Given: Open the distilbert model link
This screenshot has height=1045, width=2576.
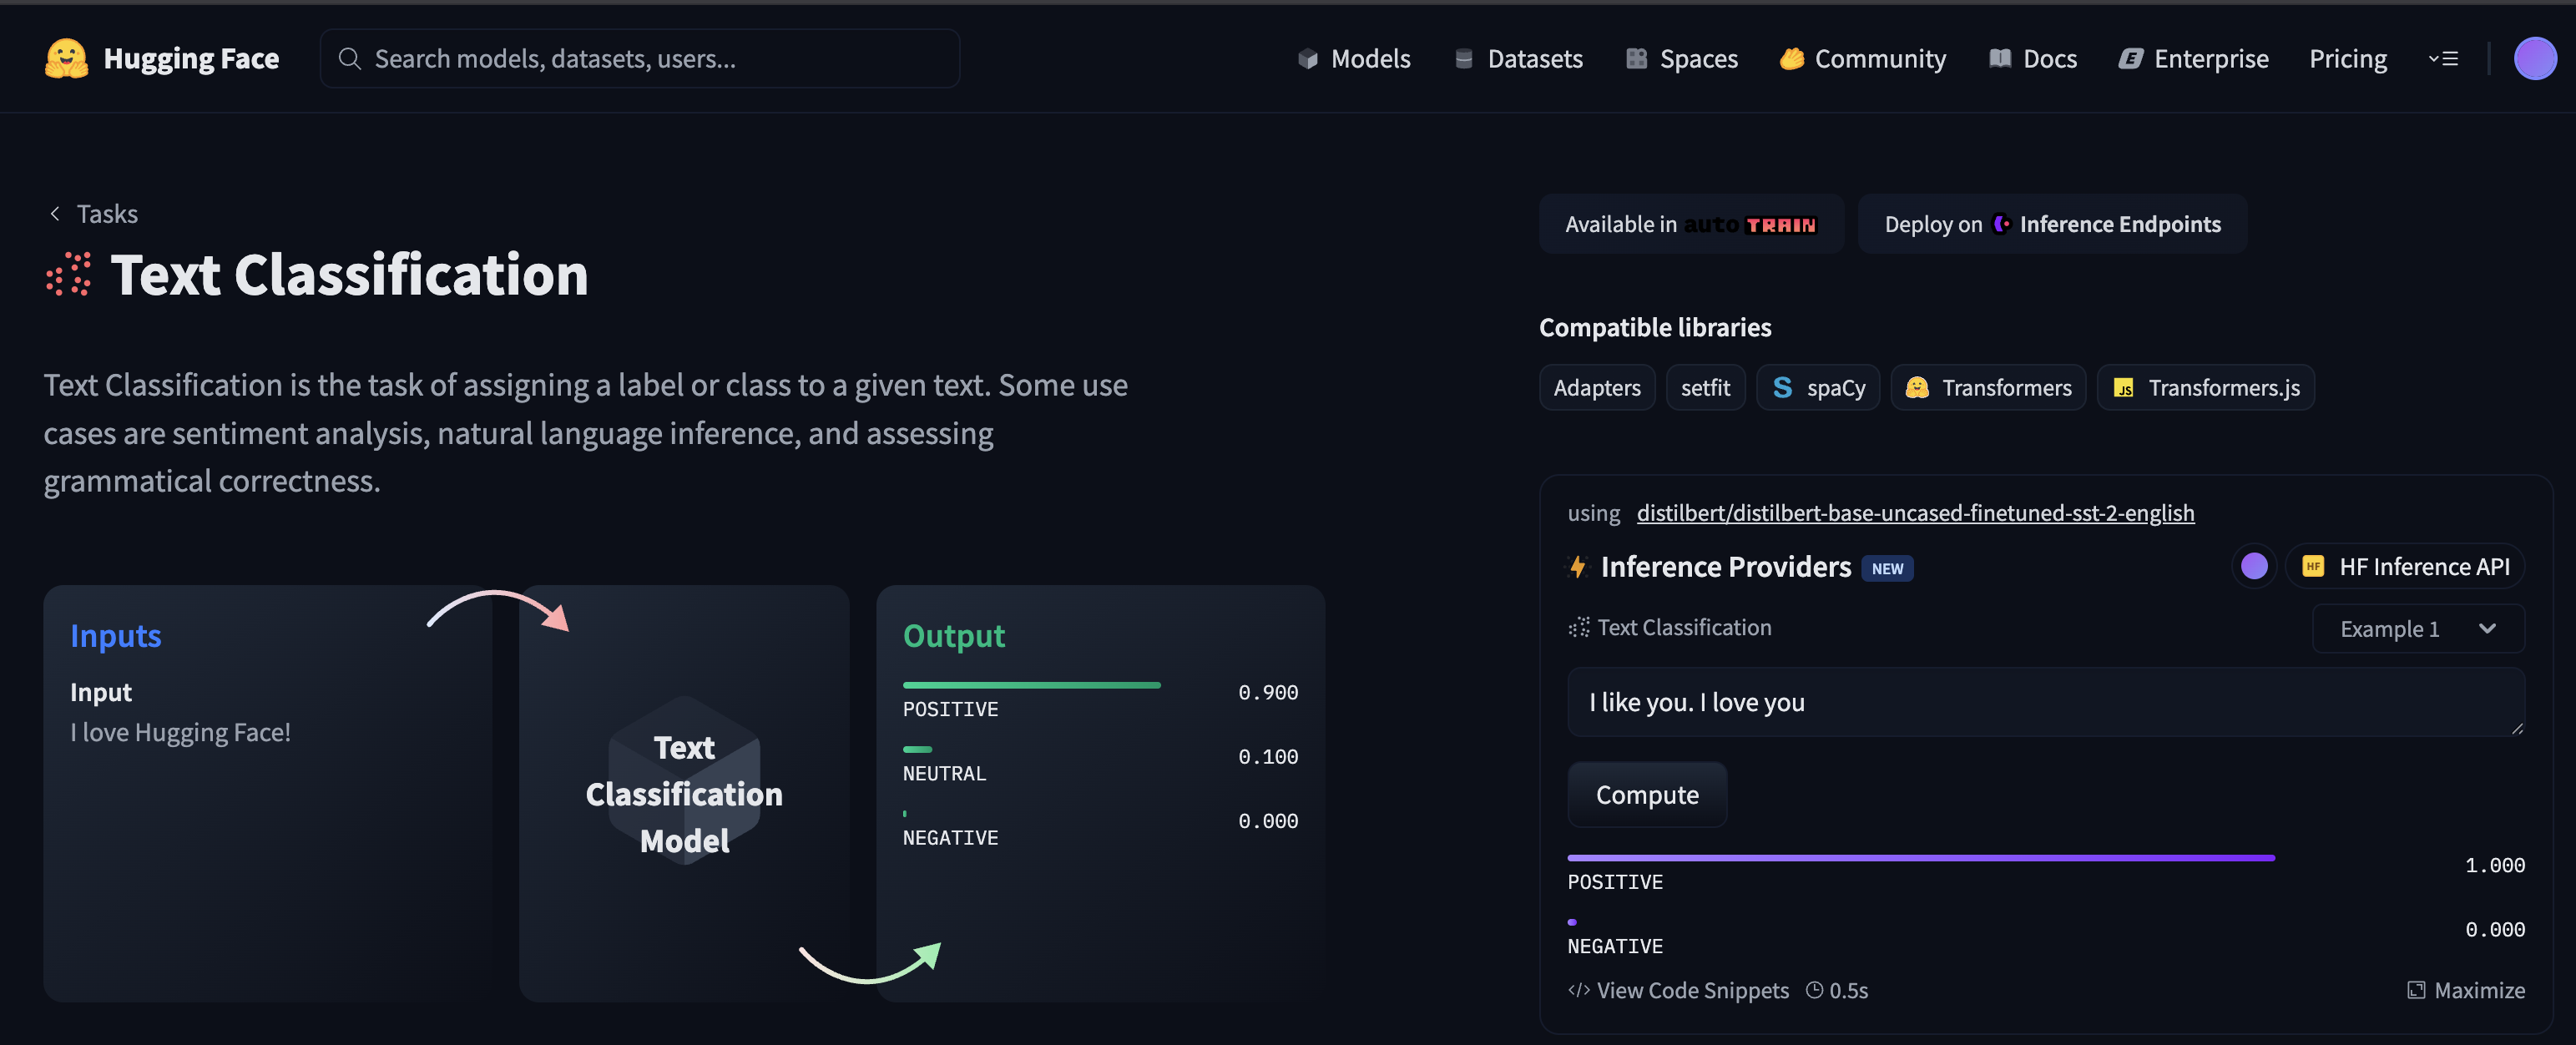Looking at the screenshot, I should pyautogui.click(x=1915, y=512).
